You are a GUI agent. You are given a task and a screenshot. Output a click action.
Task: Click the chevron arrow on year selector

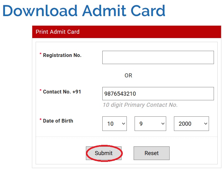click(205, 124)
